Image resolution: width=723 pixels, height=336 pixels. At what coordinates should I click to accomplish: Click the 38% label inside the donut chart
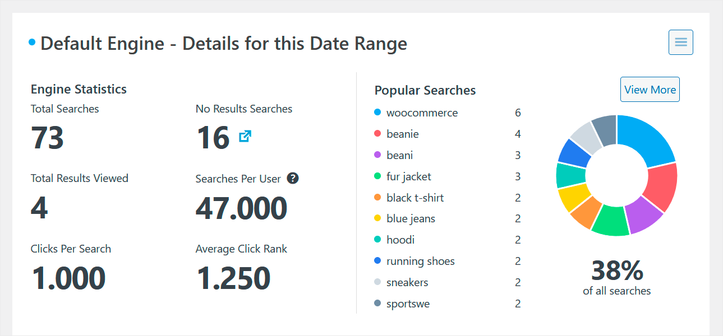(x=617, y=272)
